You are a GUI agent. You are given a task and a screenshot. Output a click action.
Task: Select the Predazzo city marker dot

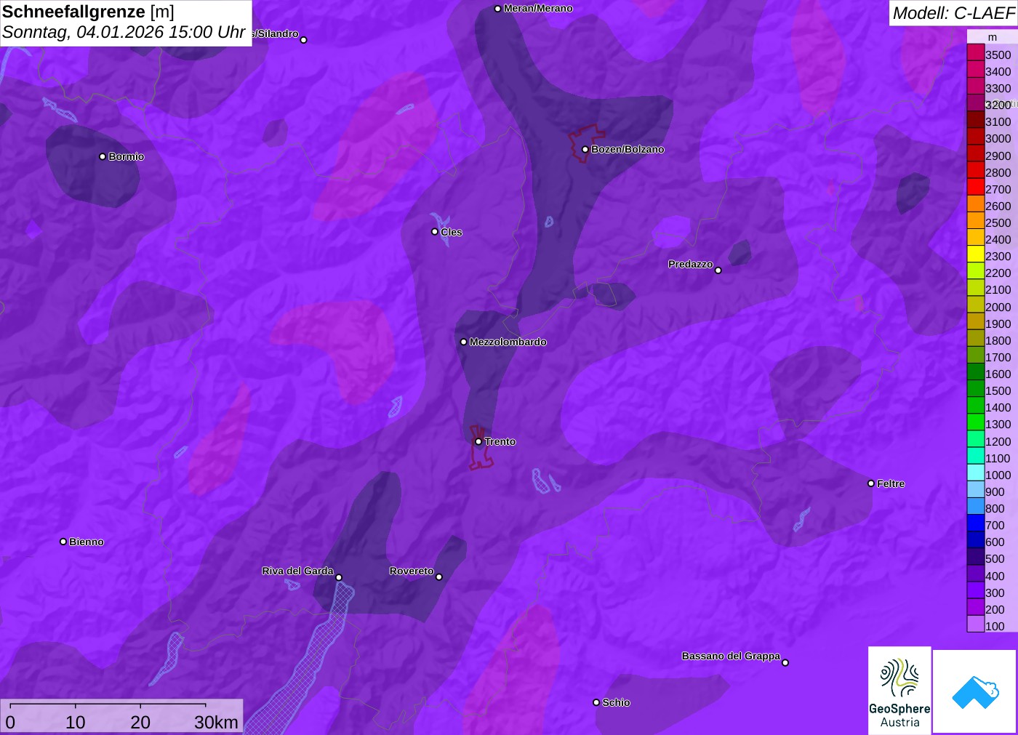click(718, 270)
